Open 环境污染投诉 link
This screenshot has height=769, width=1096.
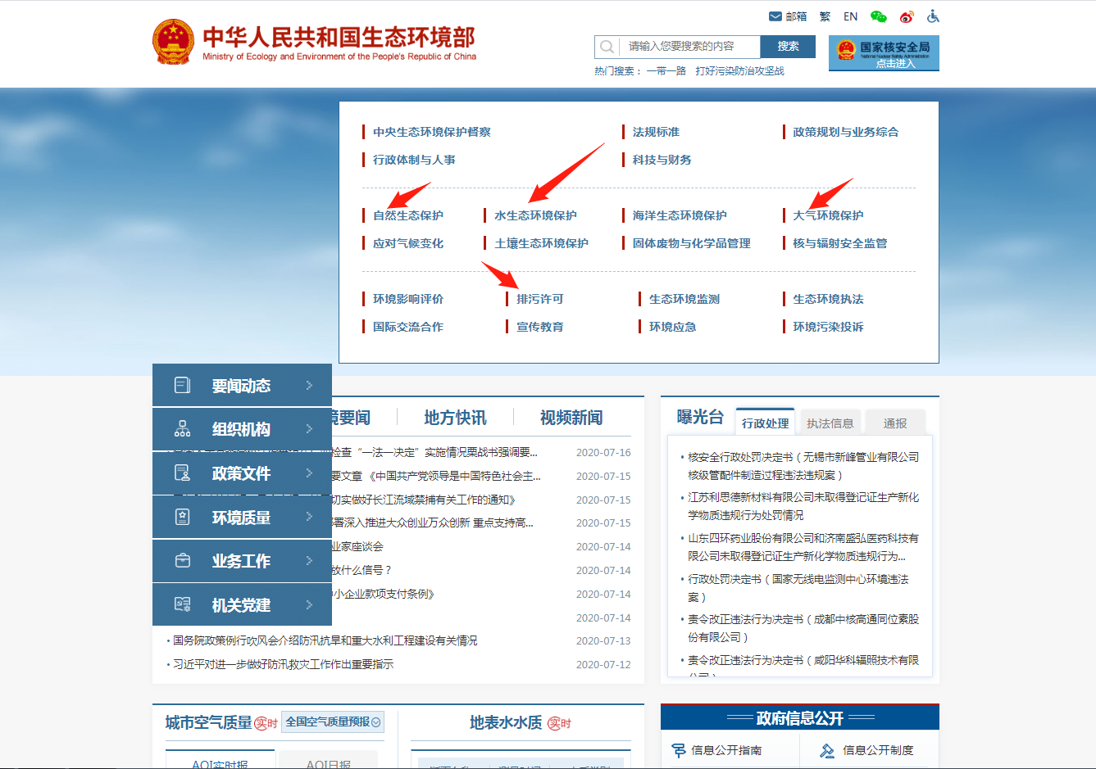pos(828,327)
